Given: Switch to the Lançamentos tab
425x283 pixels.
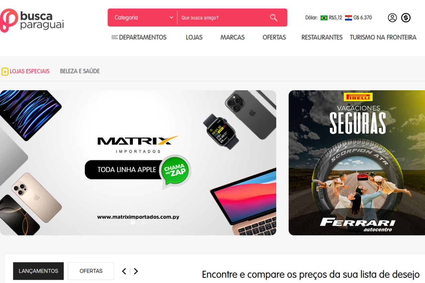Looking at the screenshot, I should [x=39, y=271].
